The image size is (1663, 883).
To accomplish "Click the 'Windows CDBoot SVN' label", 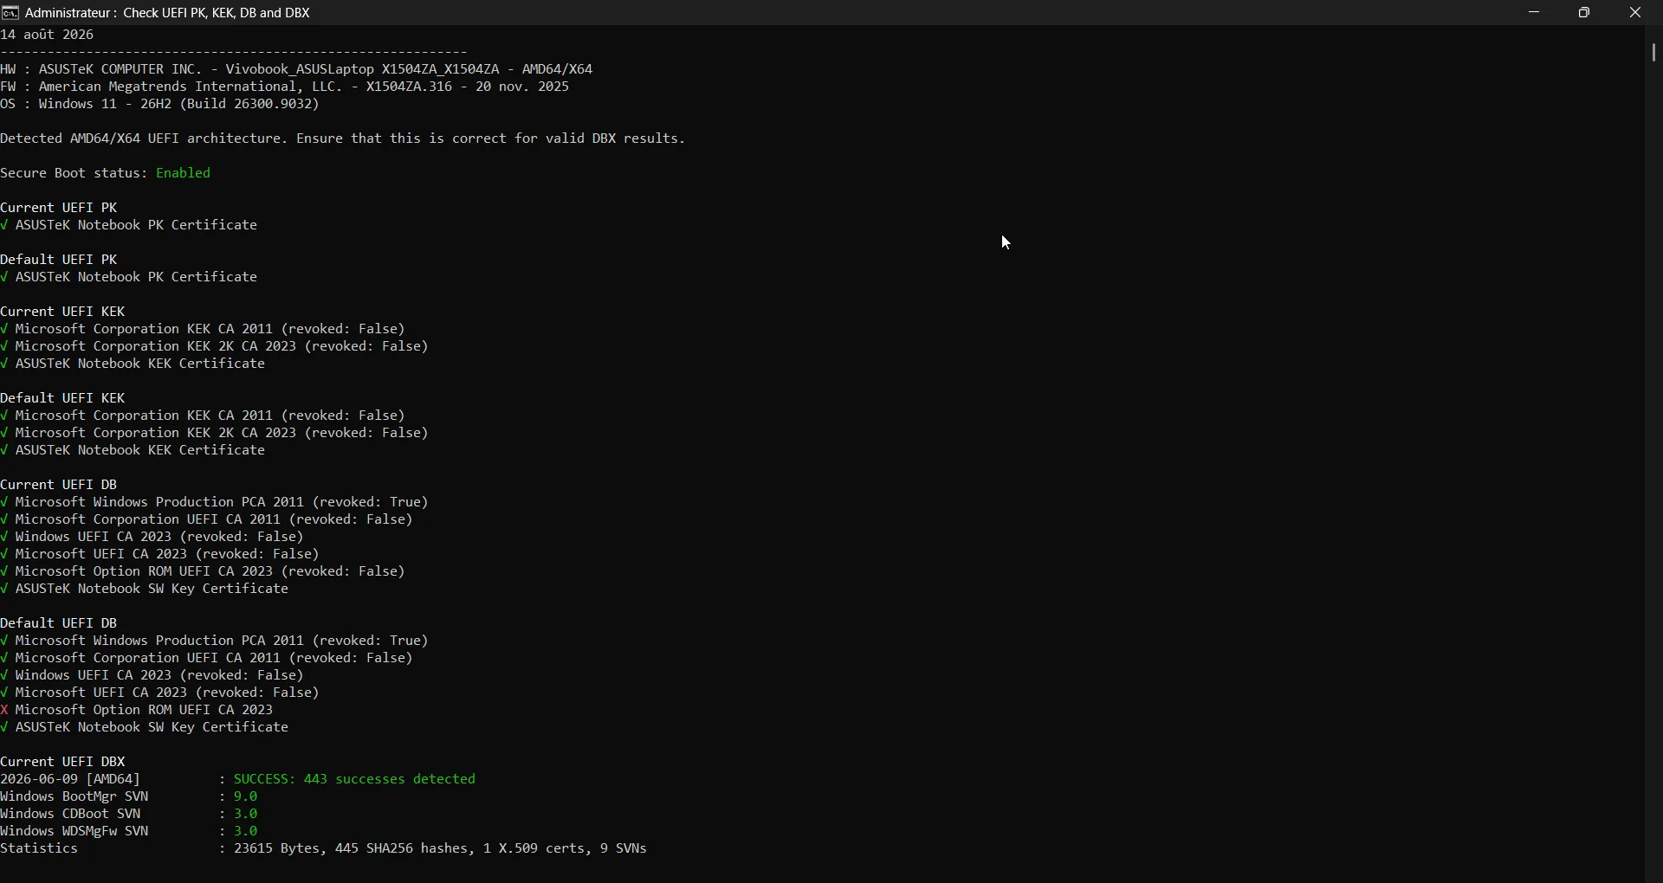I will 71,814.
